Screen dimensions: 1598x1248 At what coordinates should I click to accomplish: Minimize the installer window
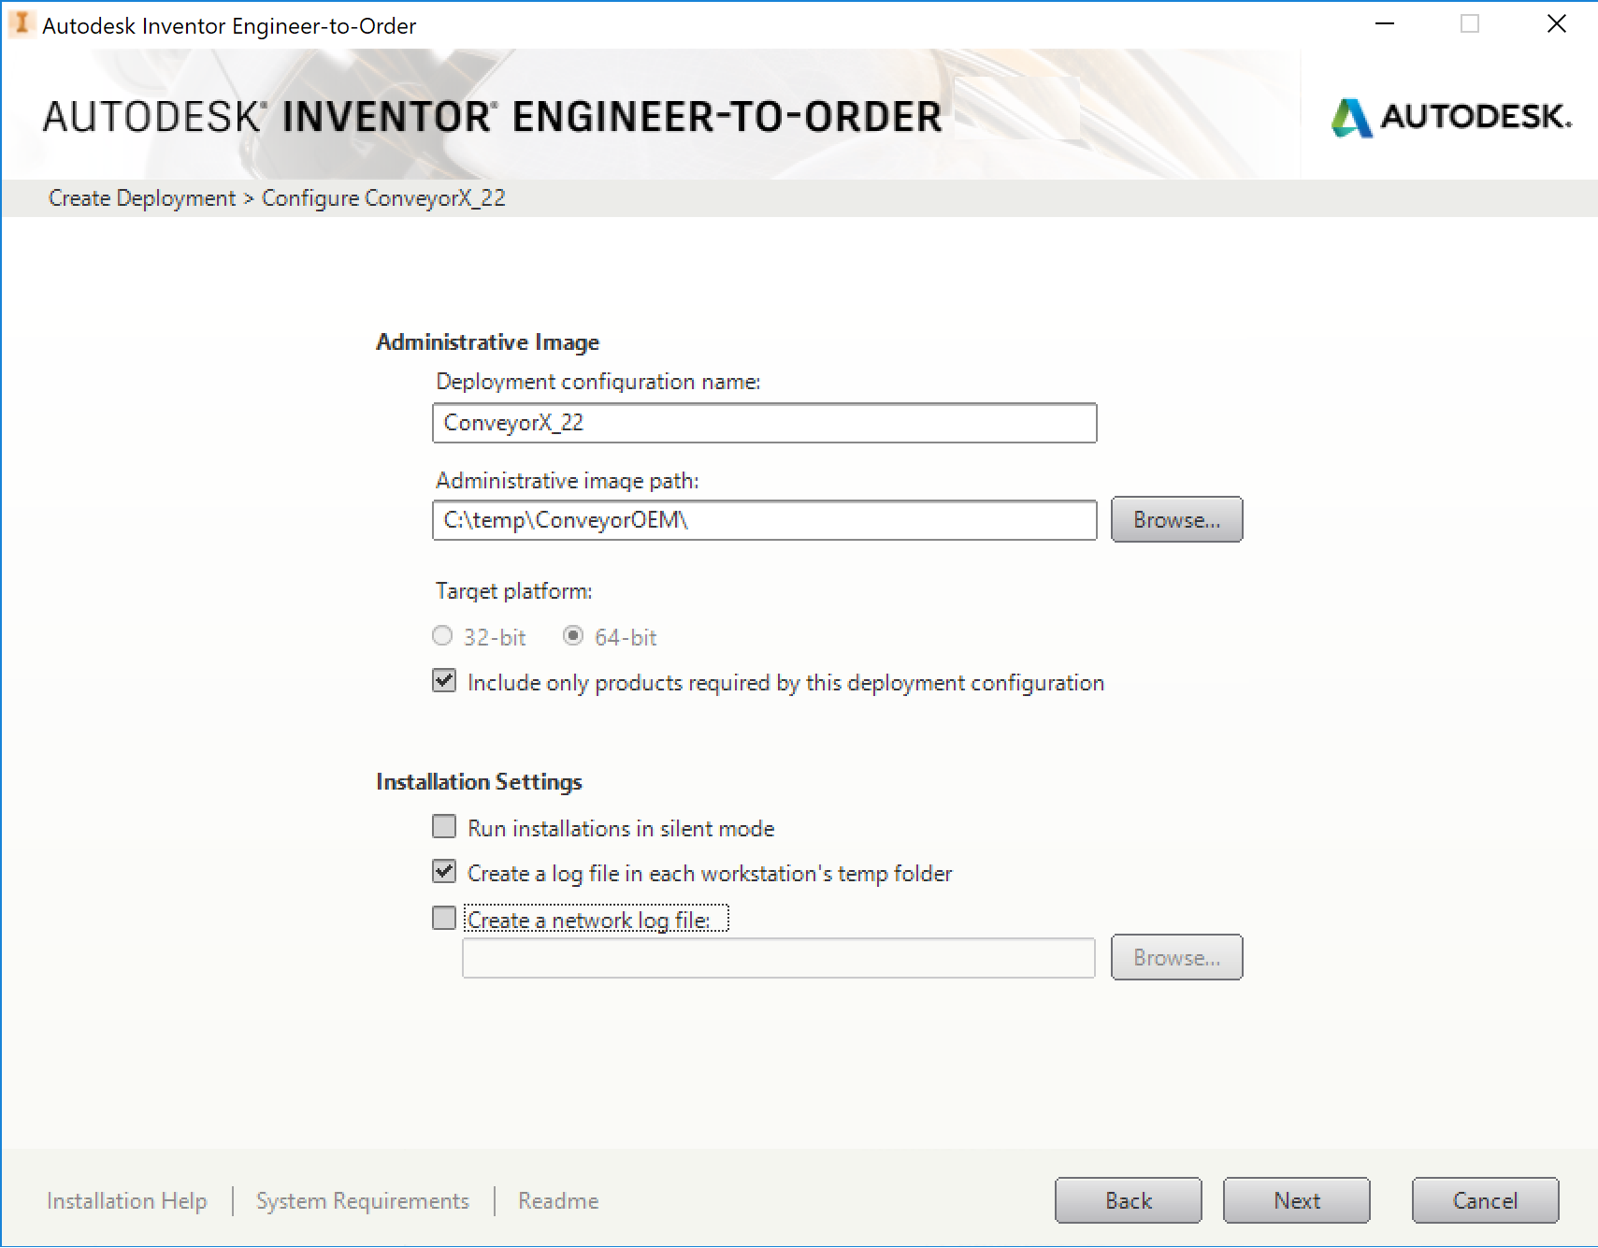coord(1385,24)
